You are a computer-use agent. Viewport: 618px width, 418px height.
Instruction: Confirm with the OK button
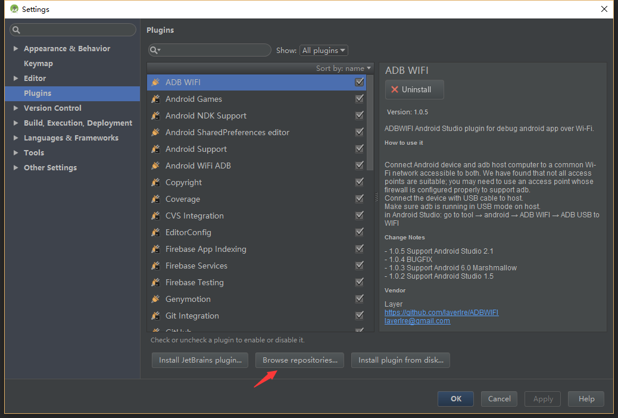pos(455,399)
